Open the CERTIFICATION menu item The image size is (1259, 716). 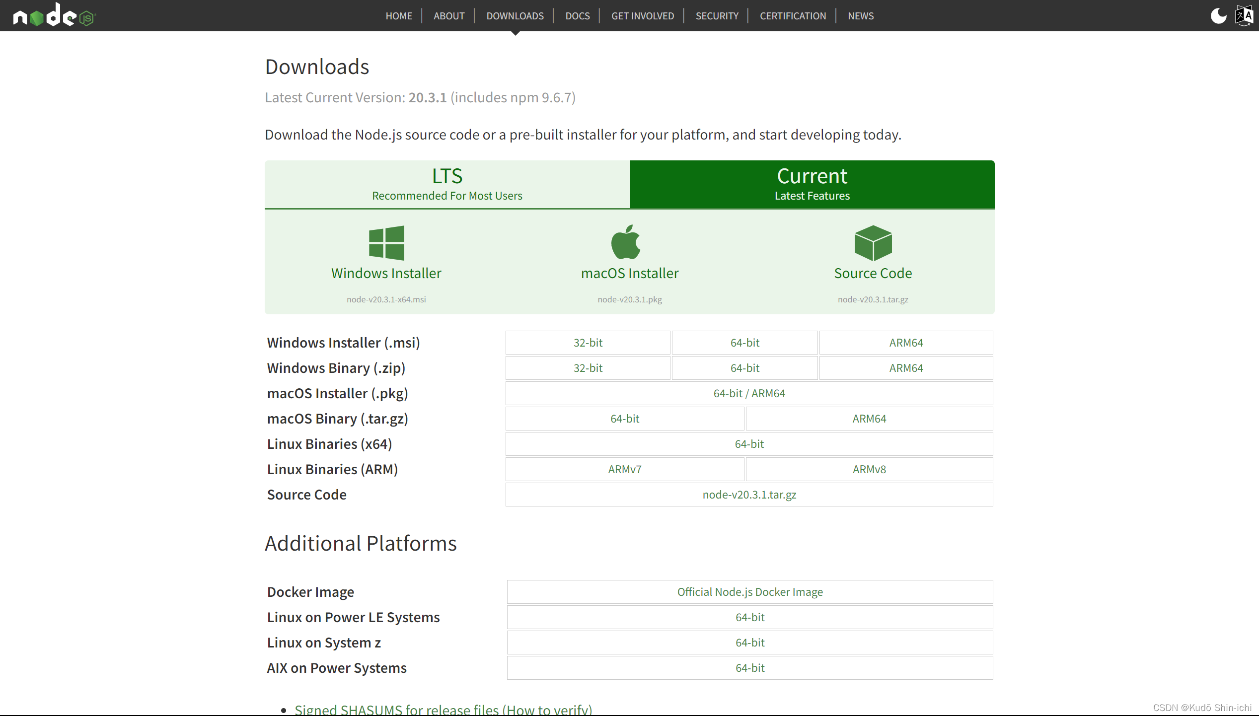coord(793,16)
